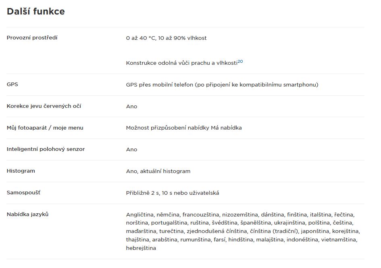Select the GPS přes mobilní telefon description

222,85
